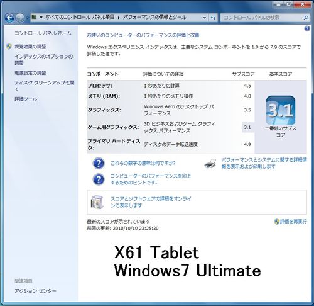Open the address bar history dropdown
314x306 pixels.
[205, 18]
